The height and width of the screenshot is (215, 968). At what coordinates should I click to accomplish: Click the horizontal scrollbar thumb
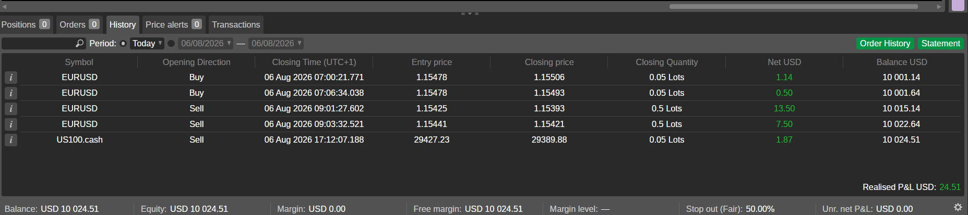pos(793,7)
